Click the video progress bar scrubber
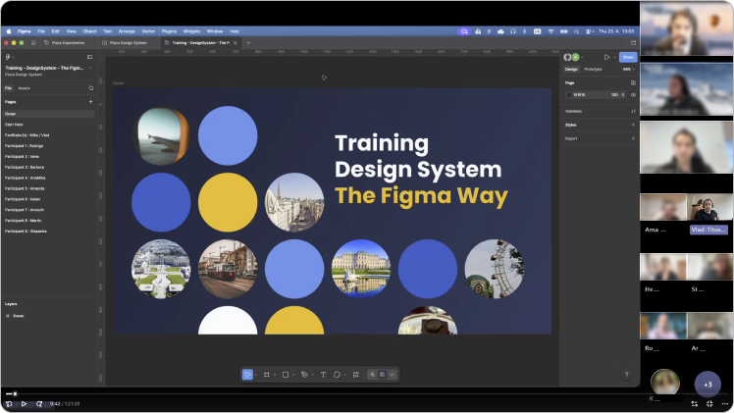 click(x=15, y=393)
